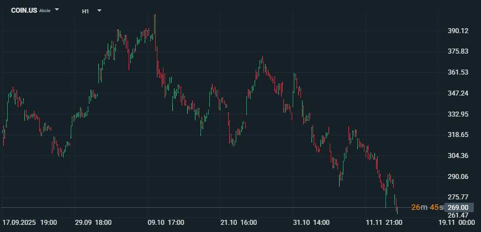This screenshot has width=481, height=232.
Task: Click the 375.83 price axis label
Action: click(x=458, y=51)
